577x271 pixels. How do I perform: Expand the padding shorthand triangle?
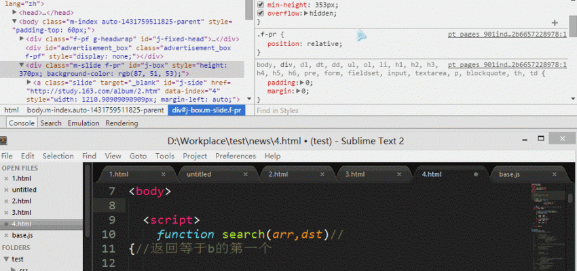point(303,83)
